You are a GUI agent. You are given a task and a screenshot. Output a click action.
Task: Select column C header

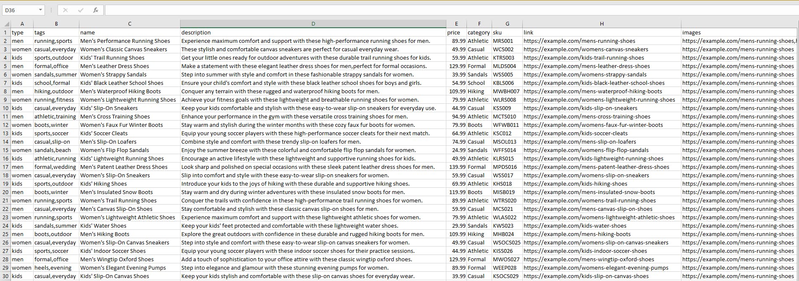(129, 24)
